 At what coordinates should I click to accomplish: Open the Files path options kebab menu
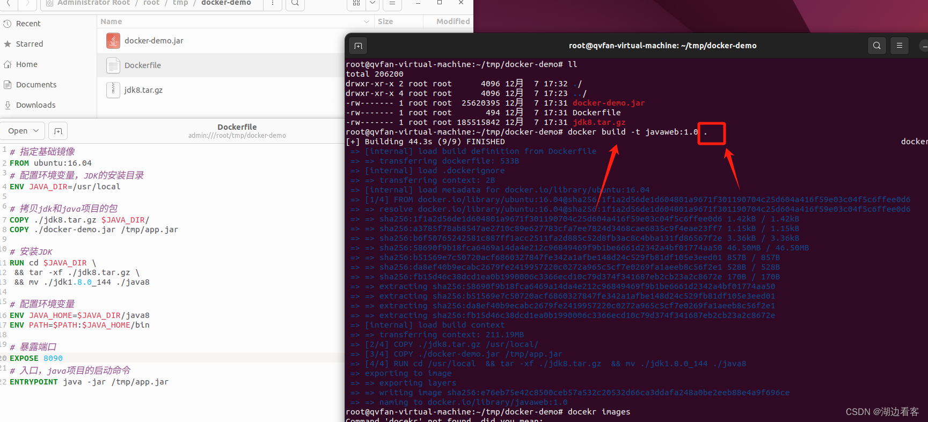click(273, 3)
